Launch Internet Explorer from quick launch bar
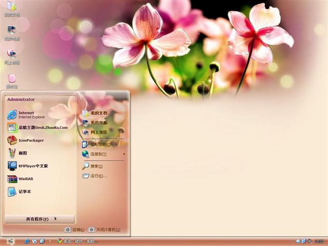 coord(27,241)
